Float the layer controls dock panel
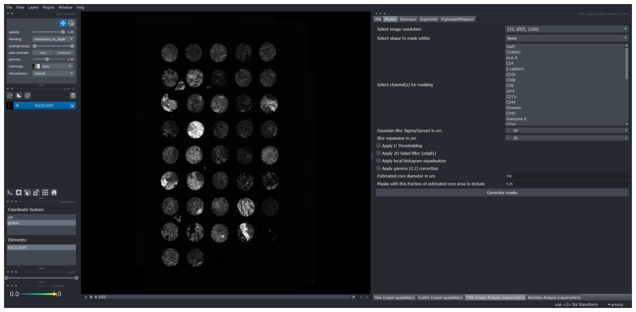This screenshot has width=636, height=312. click(12, 14)
